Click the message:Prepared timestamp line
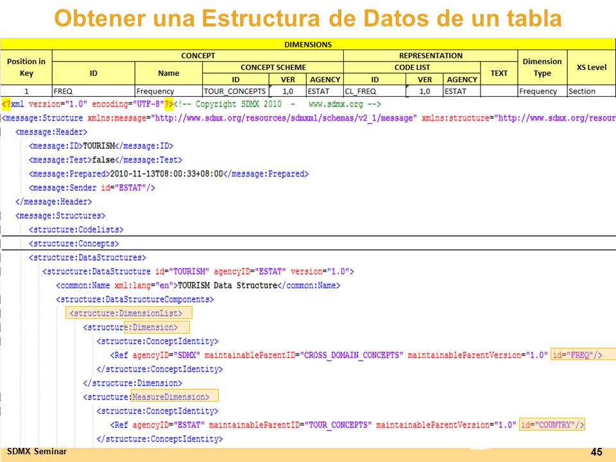Screen dimensions: 616x462 coord(169,174)
